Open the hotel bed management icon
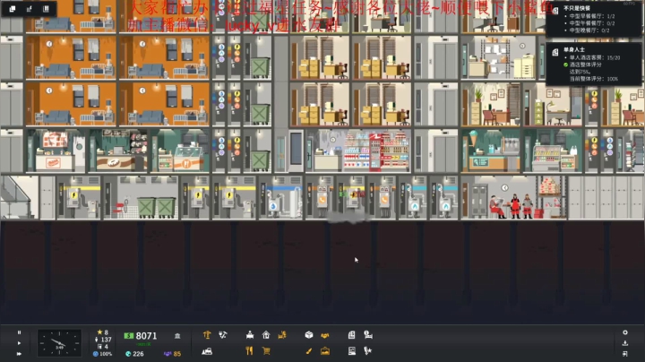Screen dimensions: 645x362 [x=368, y=335]
